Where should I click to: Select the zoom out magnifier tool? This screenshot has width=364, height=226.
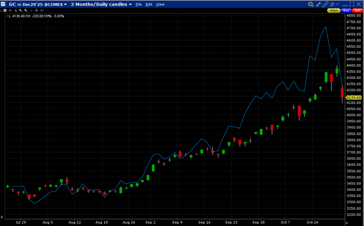[x=26, y=10]
